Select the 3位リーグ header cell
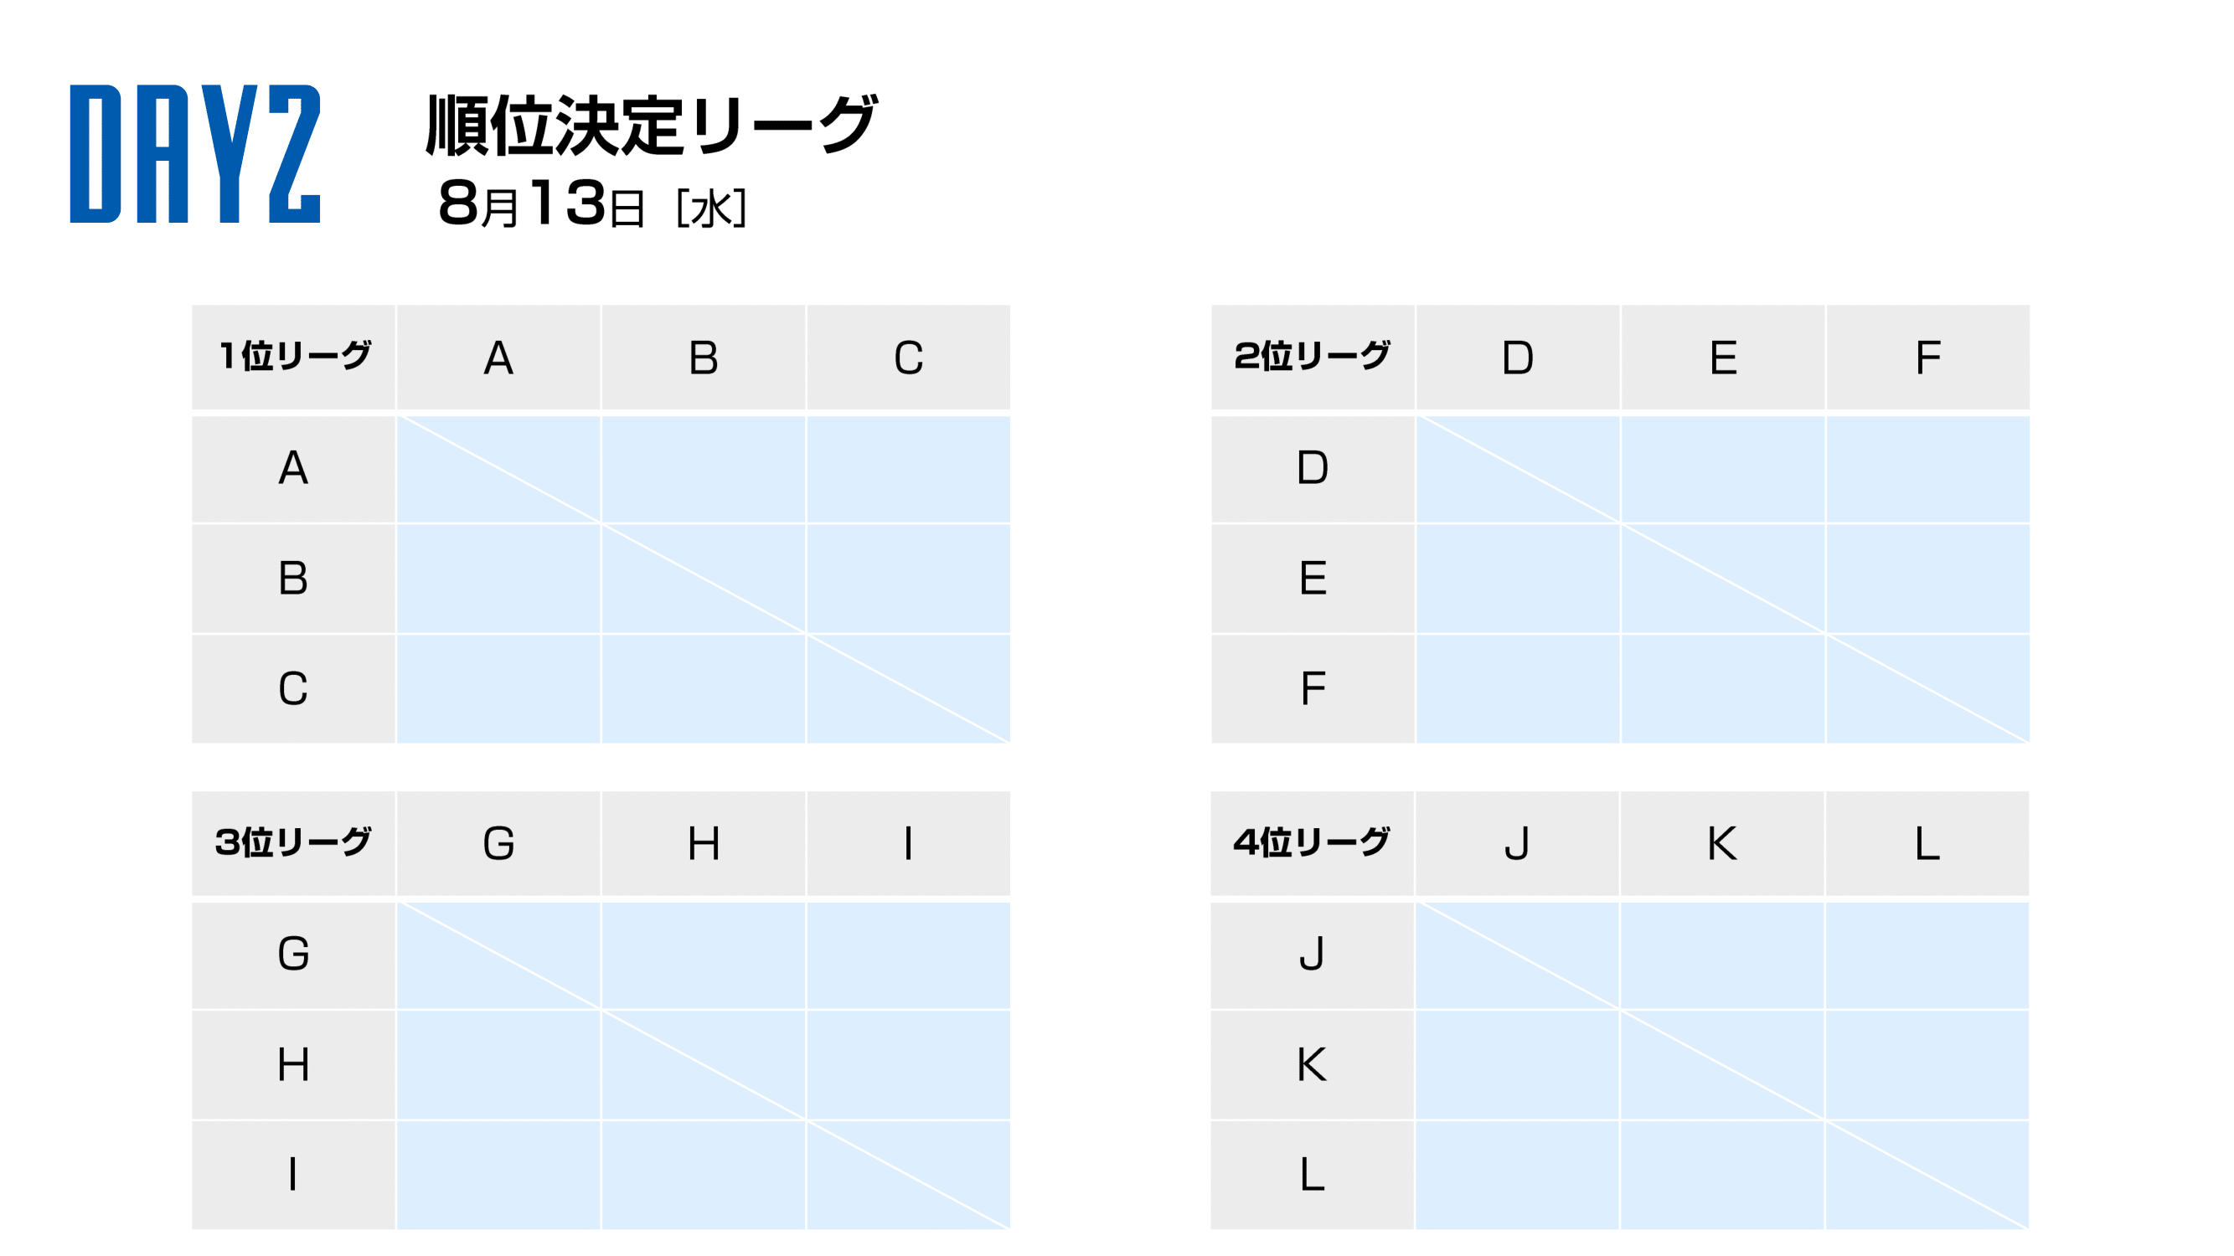The width and height of the screenshot is (2234, 1256). (x=293, y=843)
